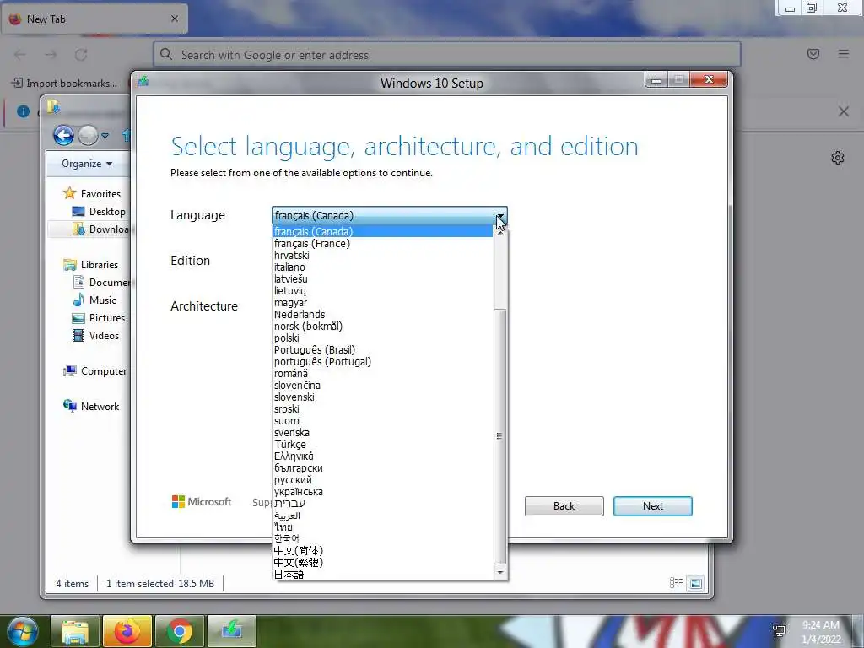The width and height of the screenshot is (864, 648).
Task: Pick Português (Brasil) from the list
Action: click(383, 350)
